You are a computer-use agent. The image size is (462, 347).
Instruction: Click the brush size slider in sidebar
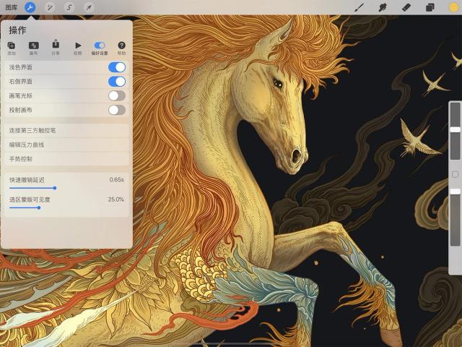click(455, 131)
